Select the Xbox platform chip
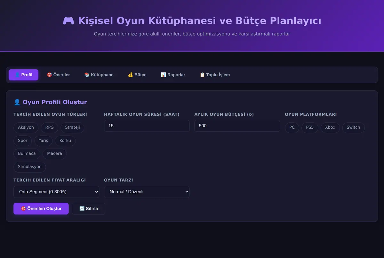The height and width of the screenshot is (258, 384). coord(330,127)
